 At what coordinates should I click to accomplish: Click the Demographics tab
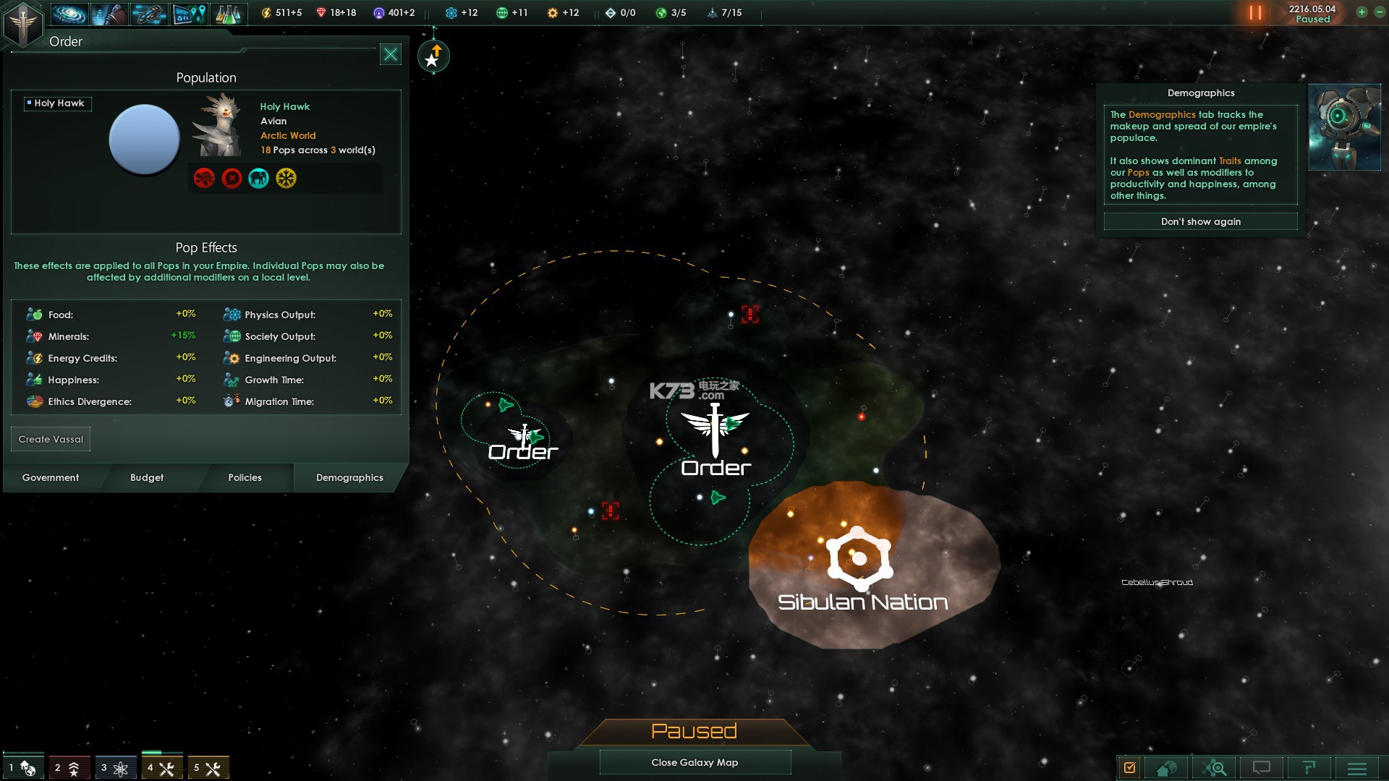click(x=349, y=477)
